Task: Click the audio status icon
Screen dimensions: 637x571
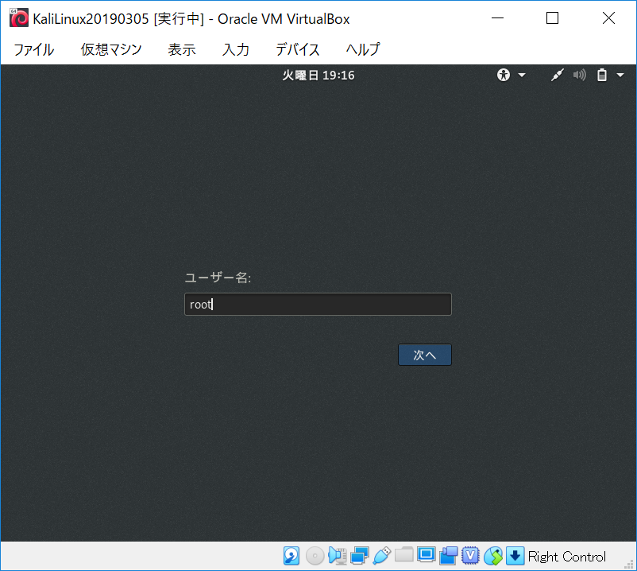Action: [x=338, y=556]
